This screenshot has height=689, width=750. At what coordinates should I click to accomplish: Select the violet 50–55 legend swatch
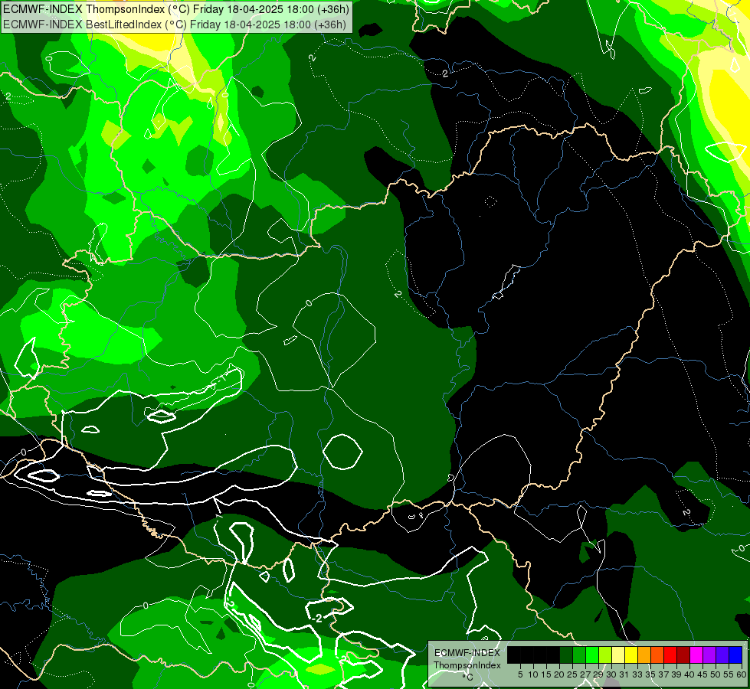tap(722, 655)
